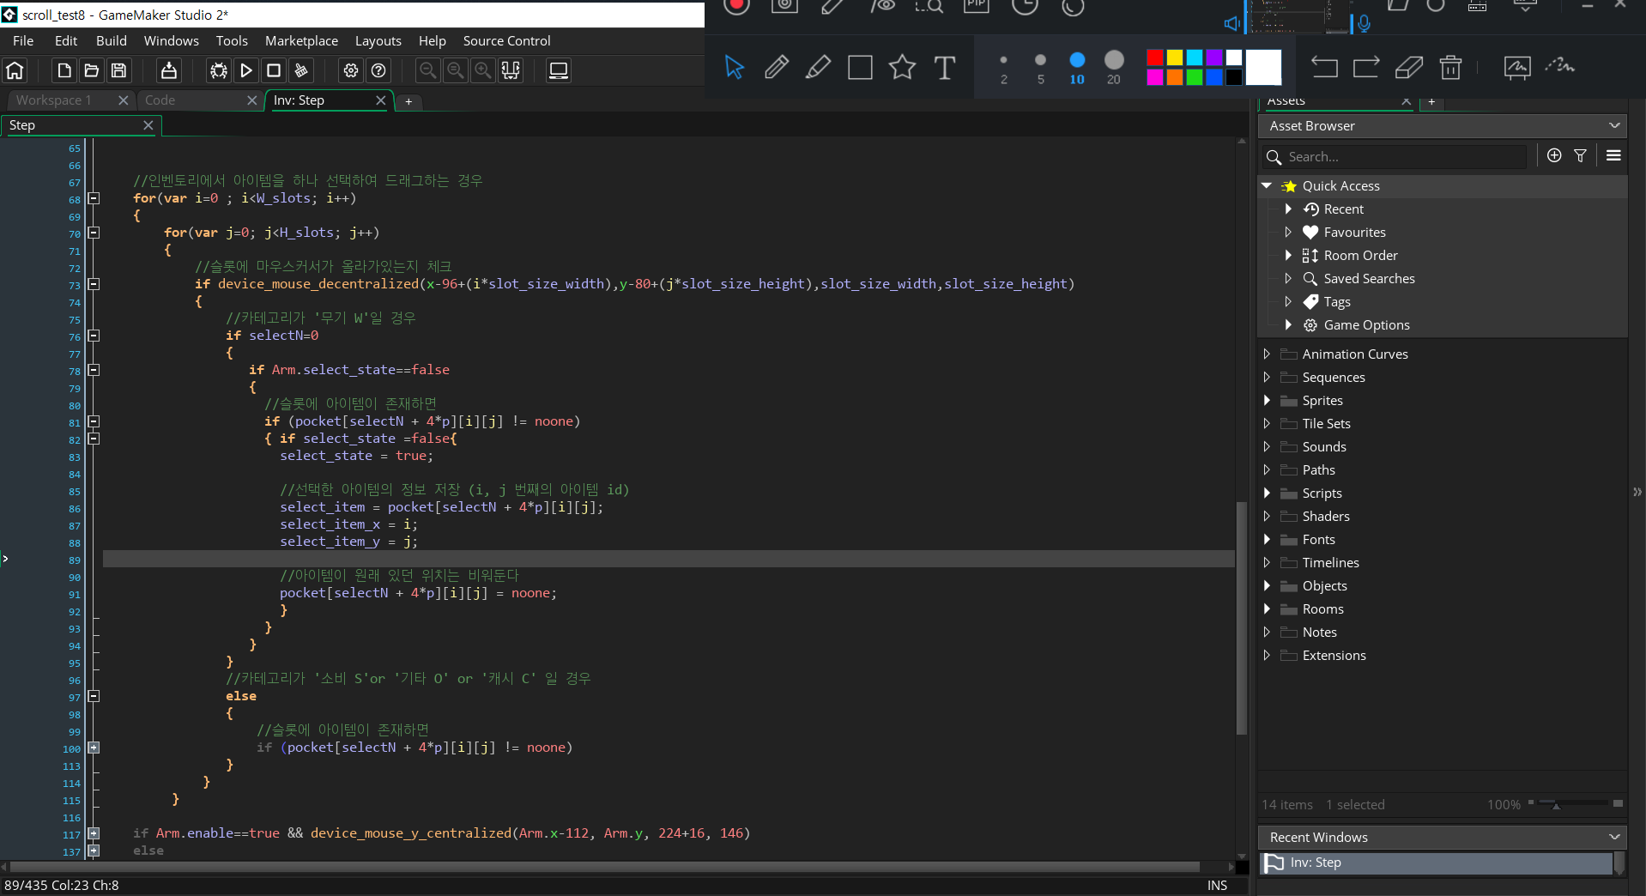Open the Asset Browser dropdown arrow
The width and height of the screenshot is (1646, 896).
pos(1614,125)
